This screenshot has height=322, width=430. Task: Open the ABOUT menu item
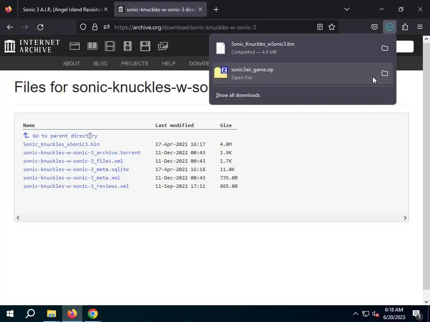(71, 64)
